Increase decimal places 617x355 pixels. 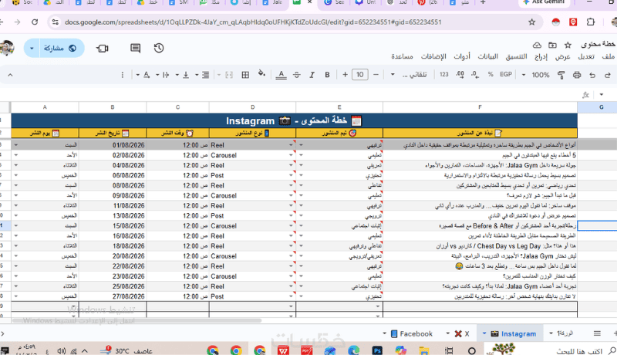[x=460, y=74]
